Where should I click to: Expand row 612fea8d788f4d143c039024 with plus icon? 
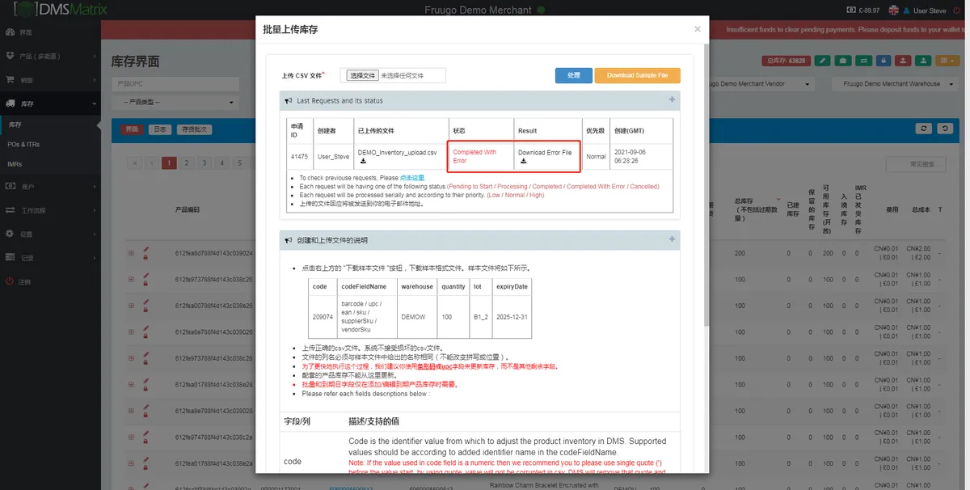click(x=131, y=253)
